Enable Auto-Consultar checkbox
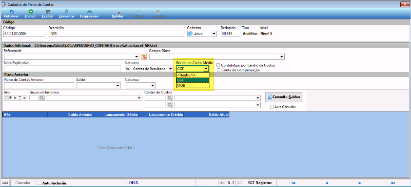 pos(272,107)
